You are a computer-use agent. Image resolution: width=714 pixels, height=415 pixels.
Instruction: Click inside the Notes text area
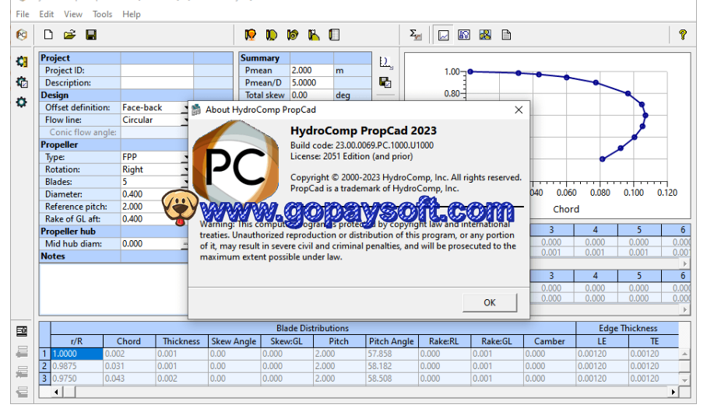114,288
